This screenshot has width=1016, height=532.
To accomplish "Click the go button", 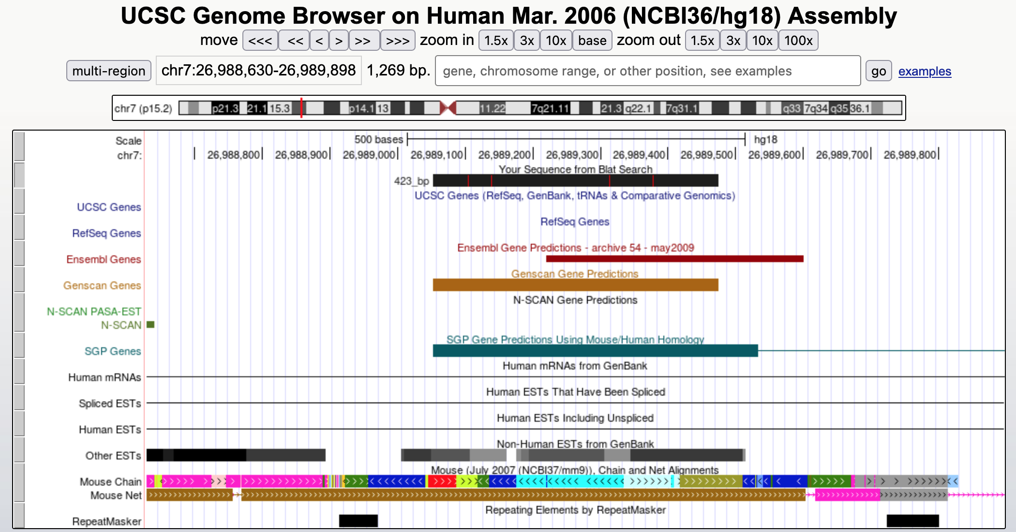I will [879, 71].
